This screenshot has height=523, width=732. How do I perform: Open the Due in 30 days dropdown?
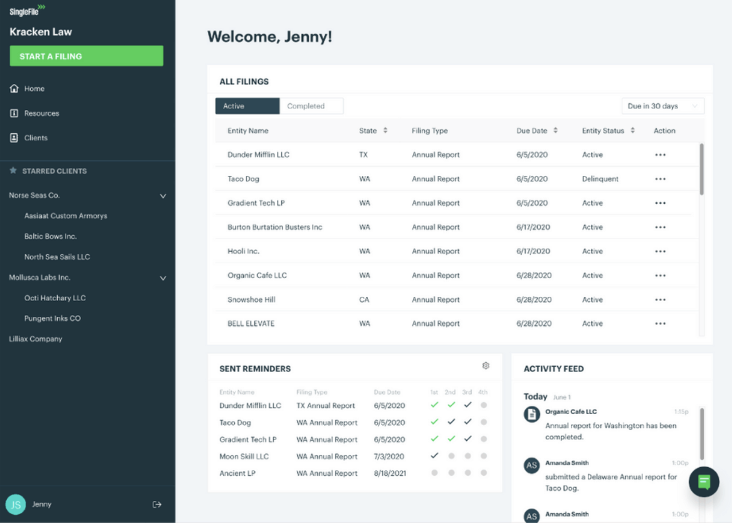[x=663, y=106]
